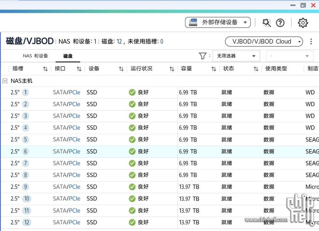Click 数据 usage type of disk 4
Viewport: 319px width, 231px height.
269,128
